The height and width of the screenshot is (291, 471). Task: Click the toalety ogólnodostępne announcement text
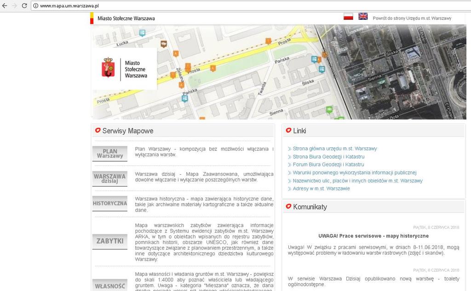373,281
